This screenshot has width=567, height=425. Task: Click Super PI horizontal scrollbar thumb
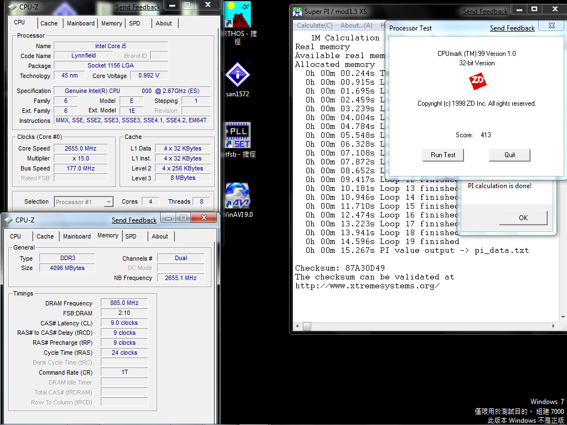pos(307,326)
